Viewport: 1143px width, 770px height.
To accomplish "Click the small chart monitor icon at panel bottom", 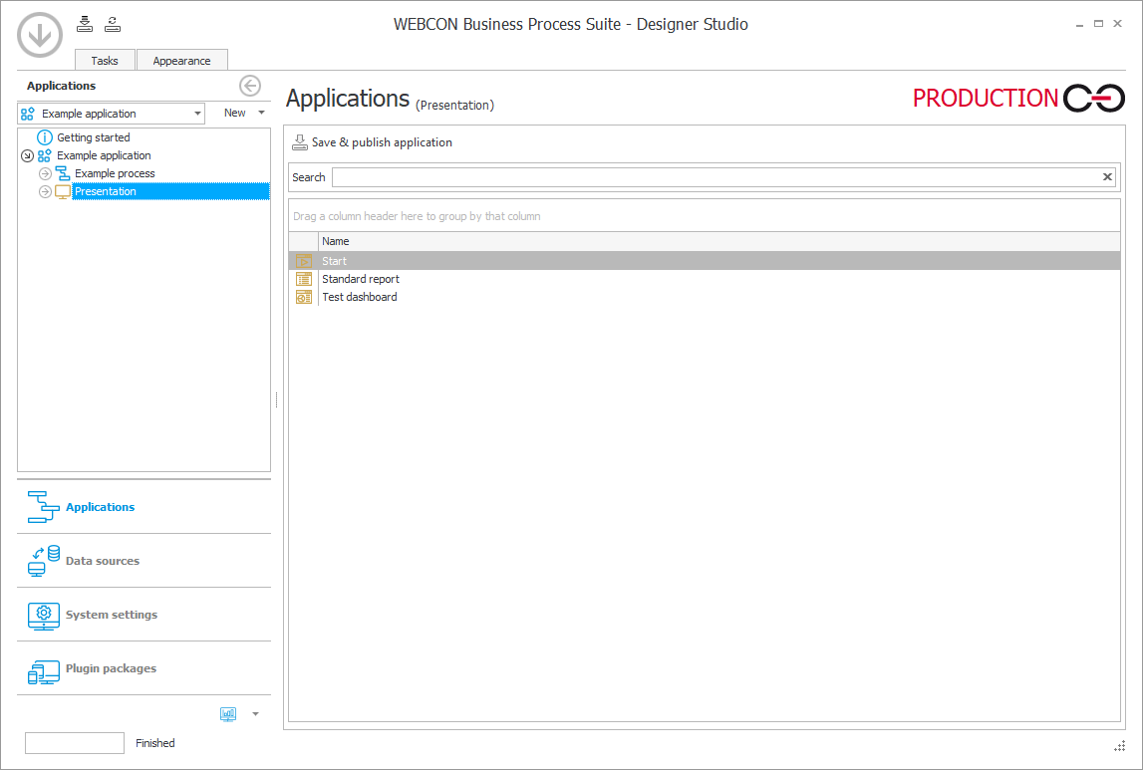I will [228, 714].
